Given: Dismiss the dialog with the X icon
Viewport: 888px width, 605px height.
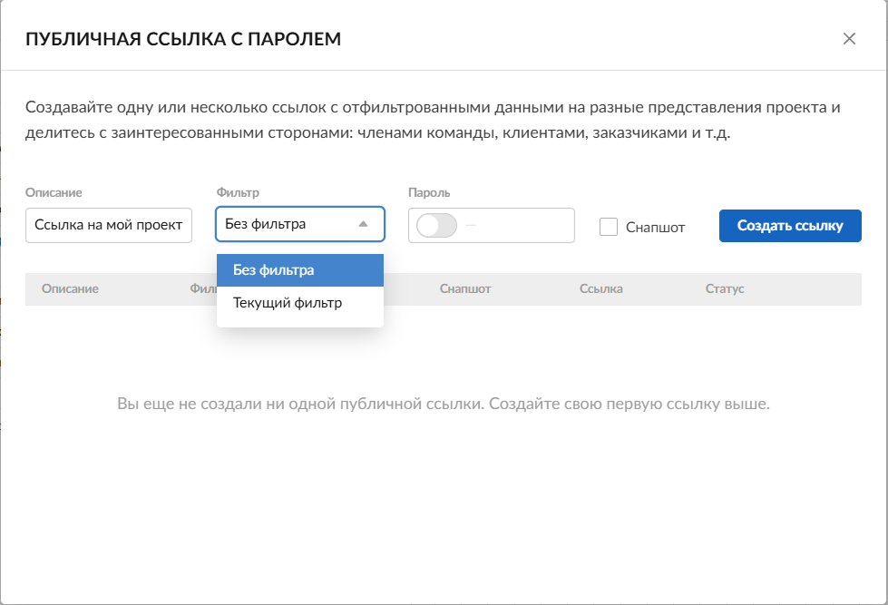Looking at the screenshot, I should [x=850, y=39].
